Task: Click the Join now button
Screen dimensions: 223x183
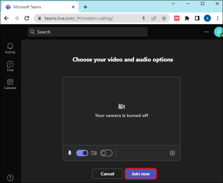Action: click(x=141, y=174)
